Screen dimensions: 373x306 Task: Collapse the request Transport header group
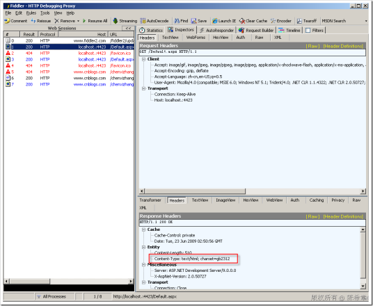pyautogui.click(x=143, y=88)
